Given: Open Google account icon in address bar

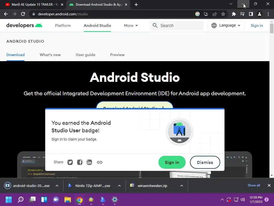Looking at the screenshot, I should (x=197, y=14).
